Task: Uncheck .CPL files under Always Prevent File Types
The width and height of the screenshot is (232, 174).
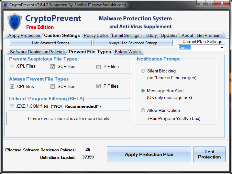Action: point(12,86)
